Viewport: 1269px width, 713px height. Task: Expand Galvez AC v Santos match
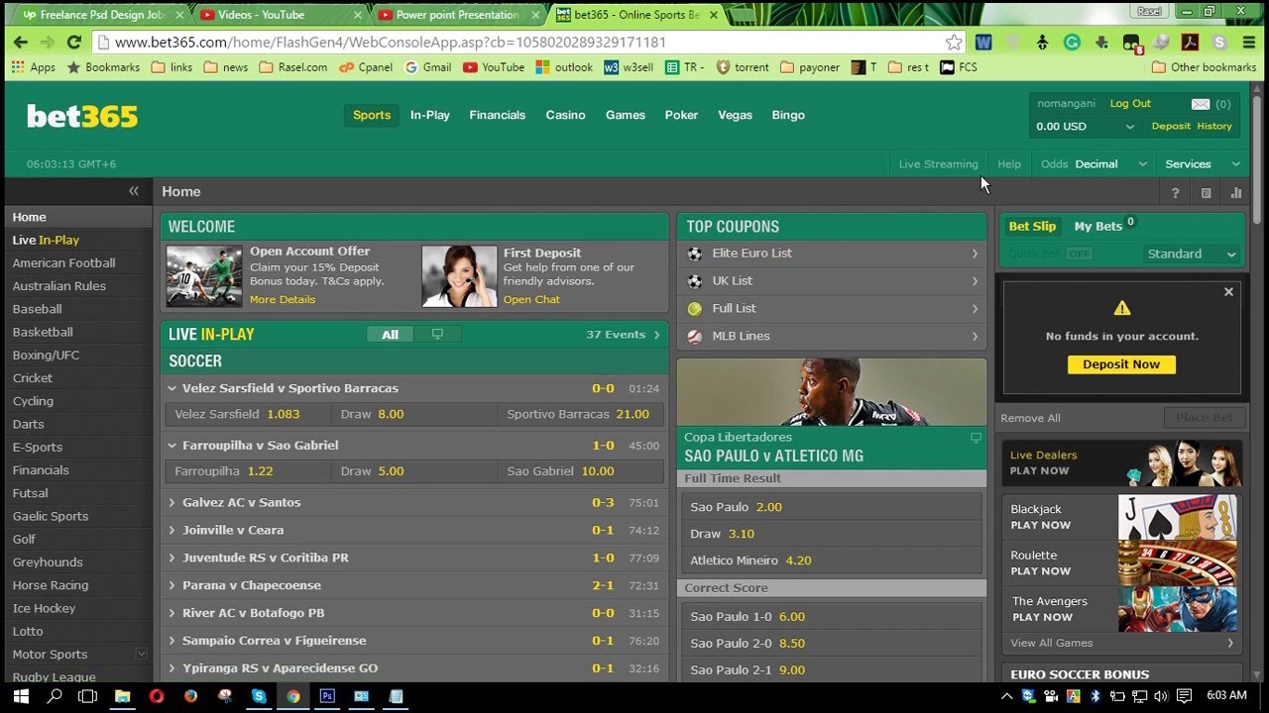tap(172, 503)
